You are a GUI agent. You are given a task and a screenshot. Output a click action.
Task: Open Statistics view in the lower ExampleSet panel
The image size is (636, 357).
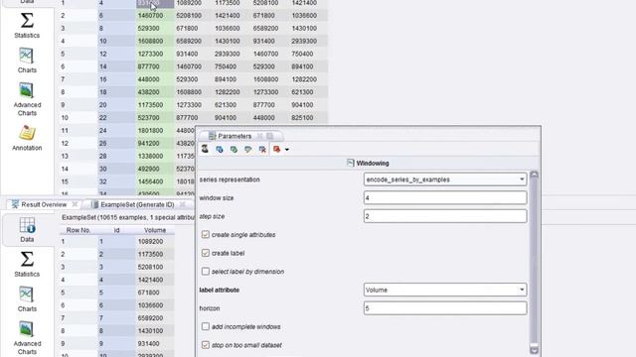tap(27, 264)
